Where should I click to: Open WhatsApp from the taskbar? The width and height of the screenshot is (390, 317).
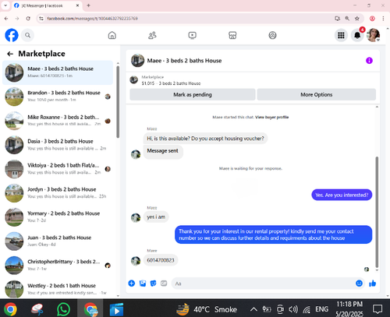click(x=63, y=309)
